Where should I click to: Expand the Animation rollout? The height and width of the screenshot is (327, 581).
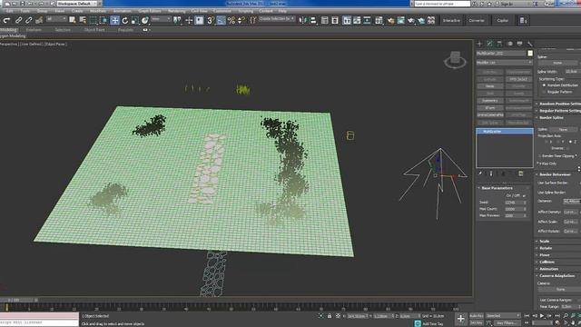[x=558, y=269]
